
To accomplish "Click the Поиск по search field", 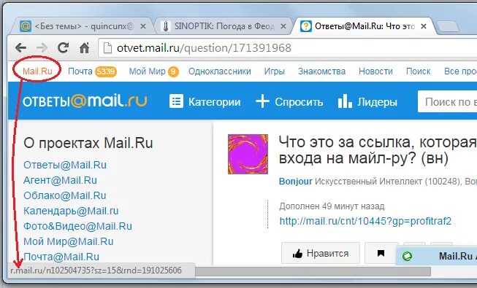I will pos(447,101).
